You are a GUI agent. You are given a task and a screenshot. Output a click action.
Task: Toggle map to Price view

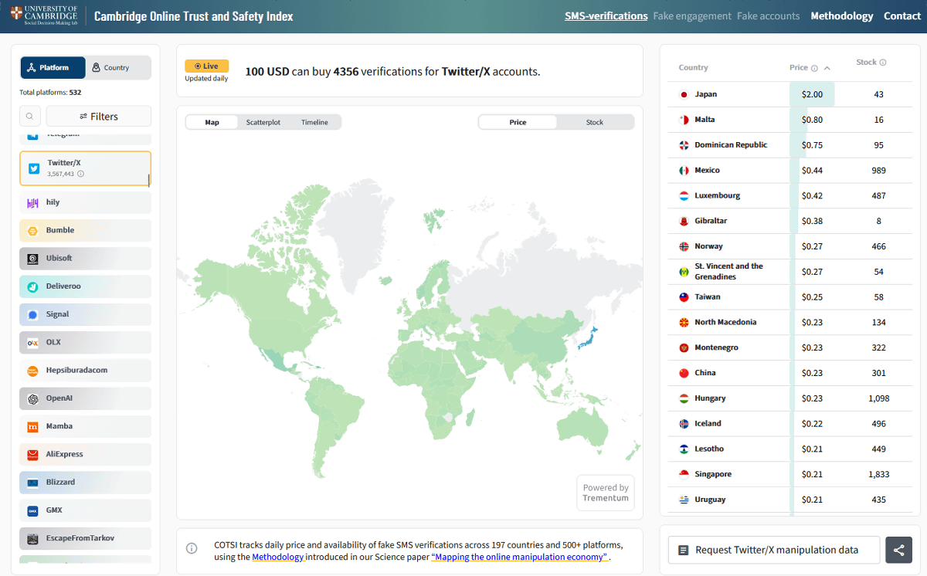pyautogui.click(x=518, y=122)
